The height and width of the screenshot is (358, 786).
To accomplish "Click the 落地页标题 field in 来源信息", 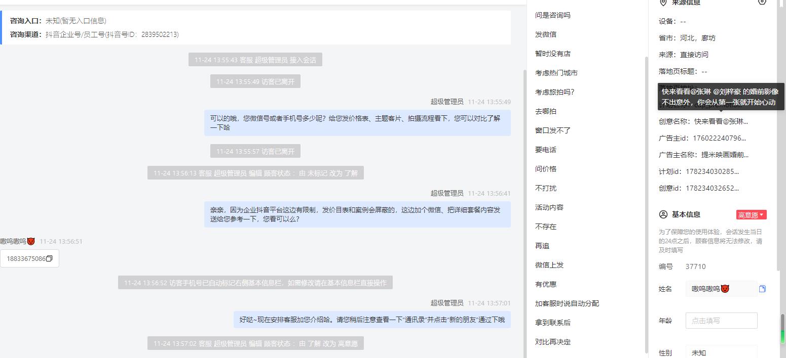I will coord(683,71).
